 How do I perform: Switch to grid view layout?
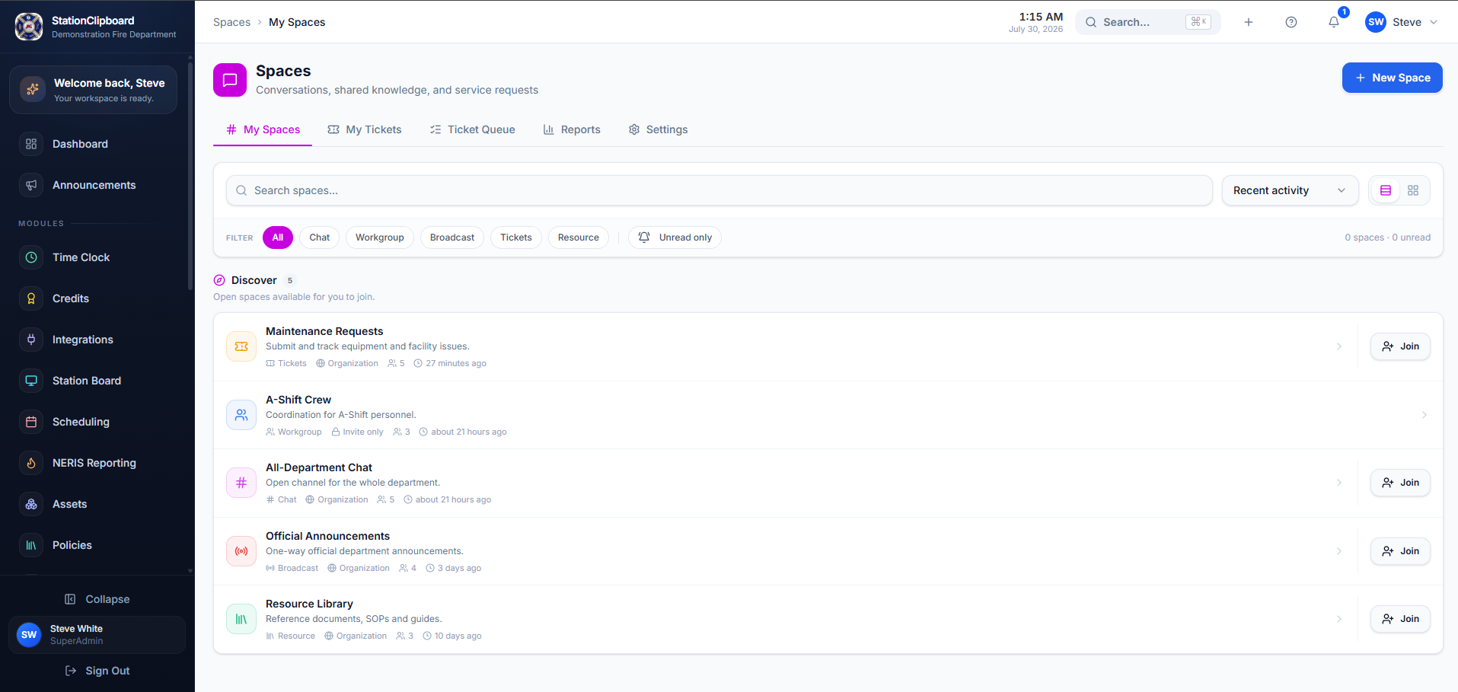(1413, 190)
